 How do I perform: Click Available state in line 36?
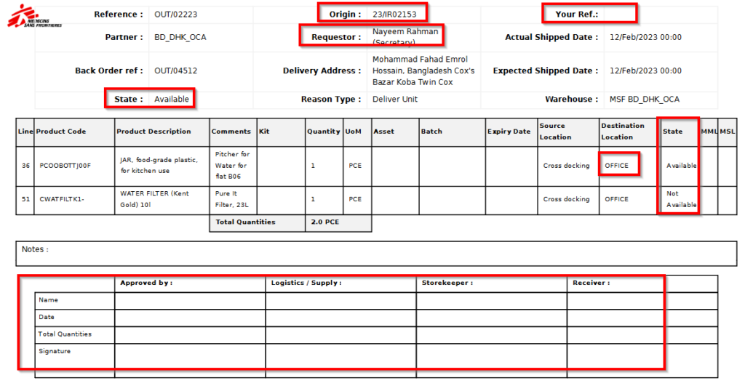coord(681,166)
